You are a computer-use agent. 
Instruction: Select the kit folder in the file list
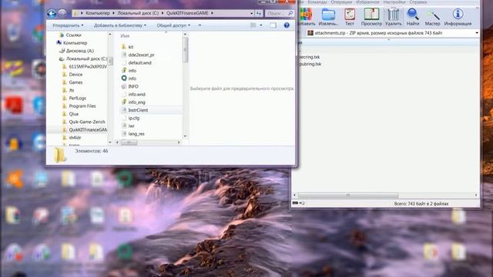tap(131, 47)
